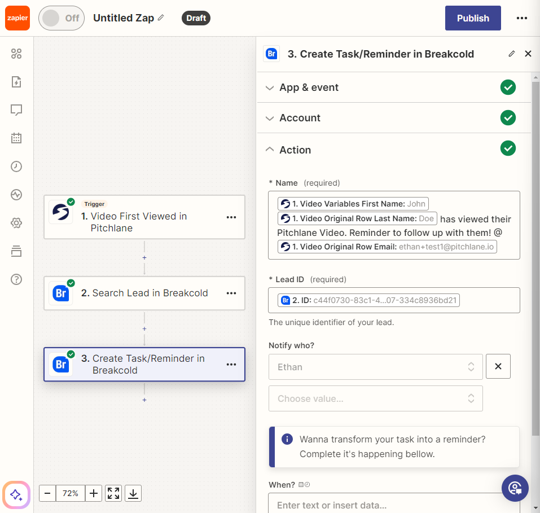Open options for the Pitchlane trigger step
This screenshot has height=513, width=540.
(231, 217)
